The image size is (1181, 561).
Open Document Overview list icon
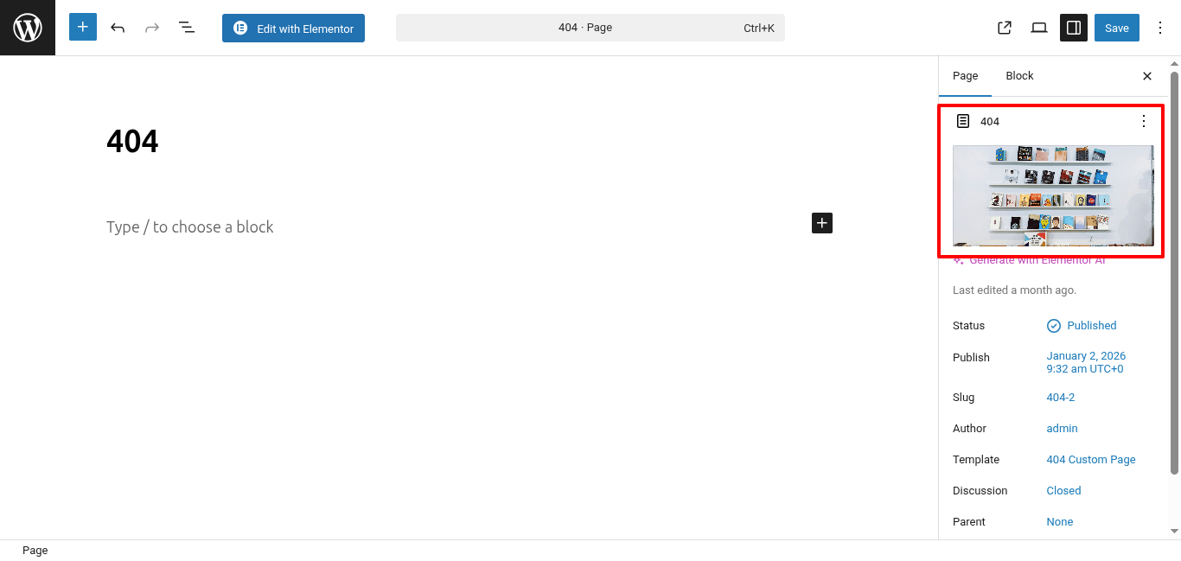click(186, 28)
